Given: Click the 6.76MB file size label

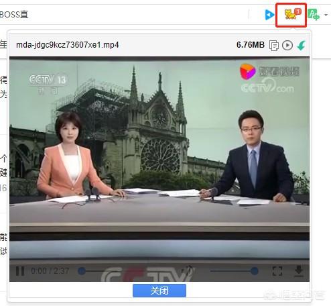Looking at the screenshot, I should point(251,45).
